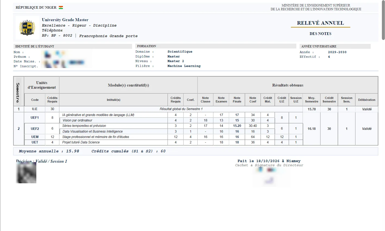
Task: Select "Stage professionnel et mémoire" module row
Action: pos(95,137)
